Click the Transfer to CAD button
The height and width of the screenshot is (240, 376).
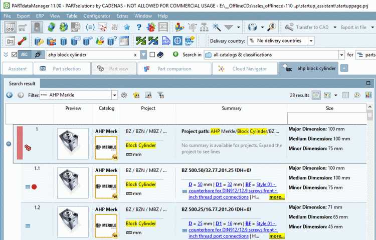(x=307, y=27)
